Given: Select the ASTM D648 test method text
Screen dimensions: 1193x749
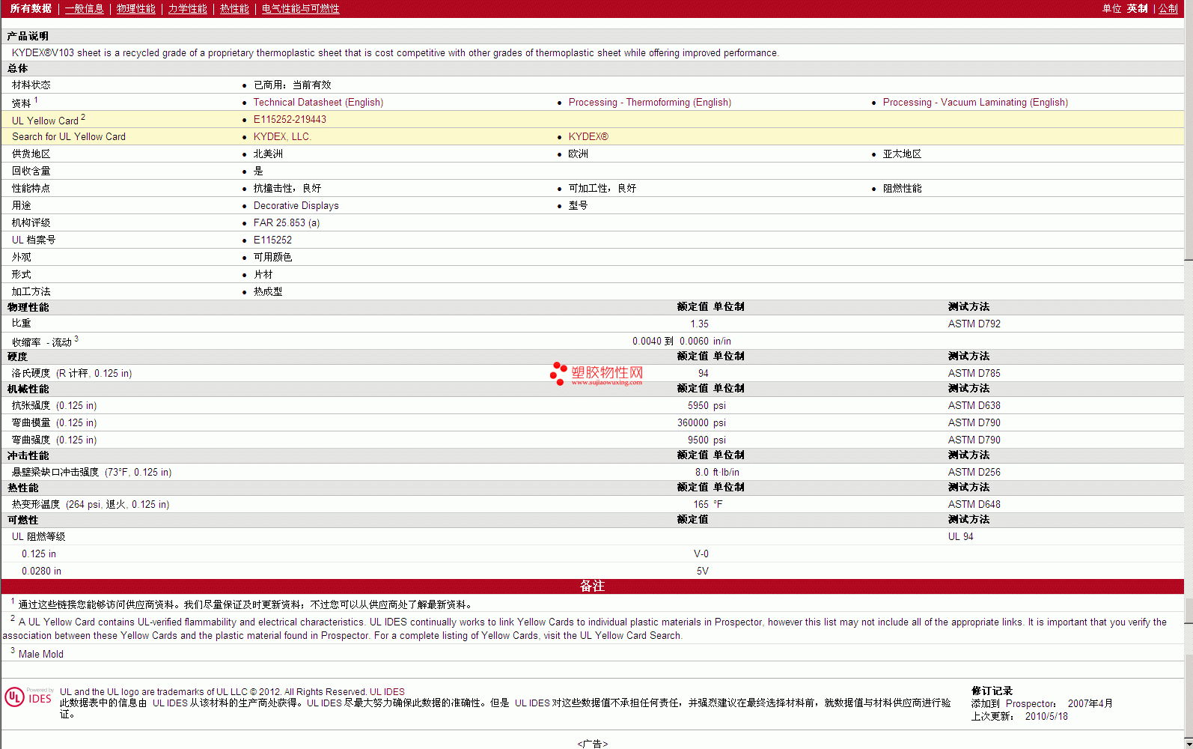Looking at the screenshot, I should coord(974,505).
